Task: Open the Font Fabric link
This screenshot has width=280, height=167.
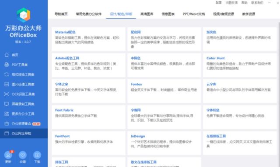Action: point(64,110)
